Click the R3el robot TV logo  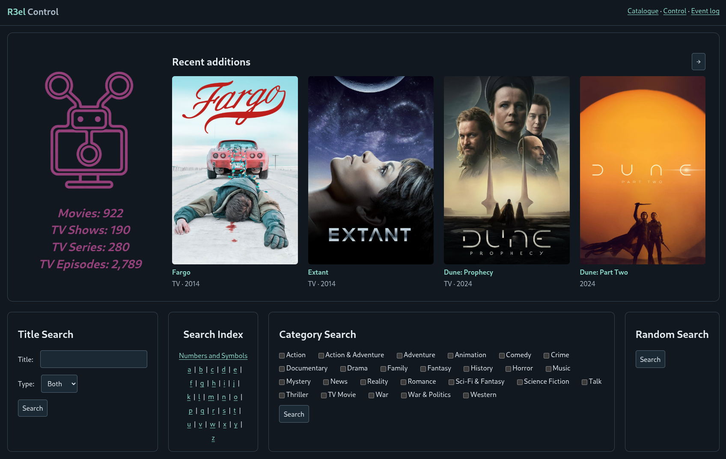(89, 130)
